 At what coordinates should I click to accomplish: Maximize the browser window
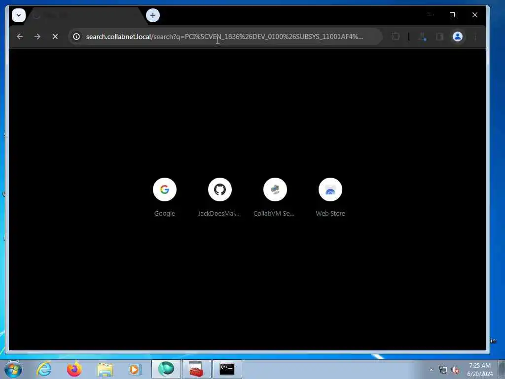pyautogui.click(x=452, y=15)
